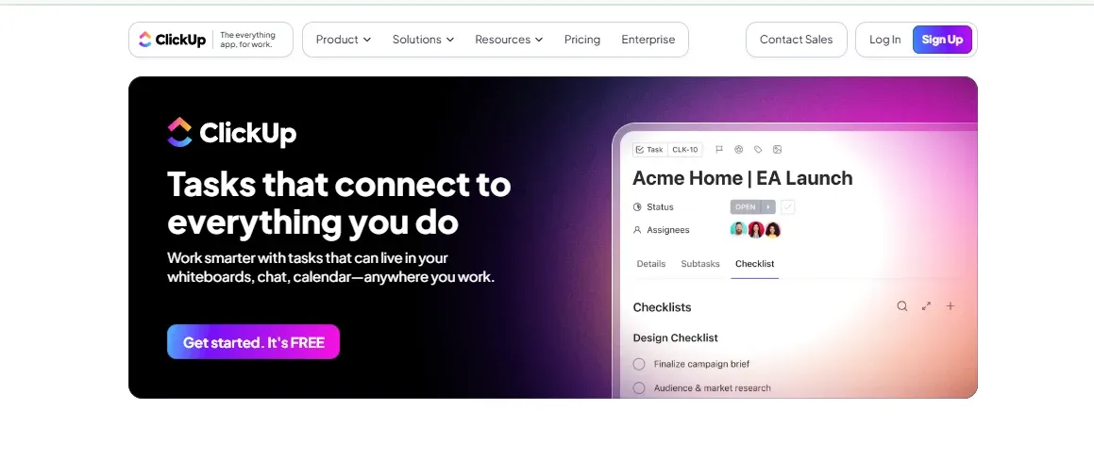Expand the Product dropdown menu
The height and width of the screenshot is (460, 1094).
344,40
